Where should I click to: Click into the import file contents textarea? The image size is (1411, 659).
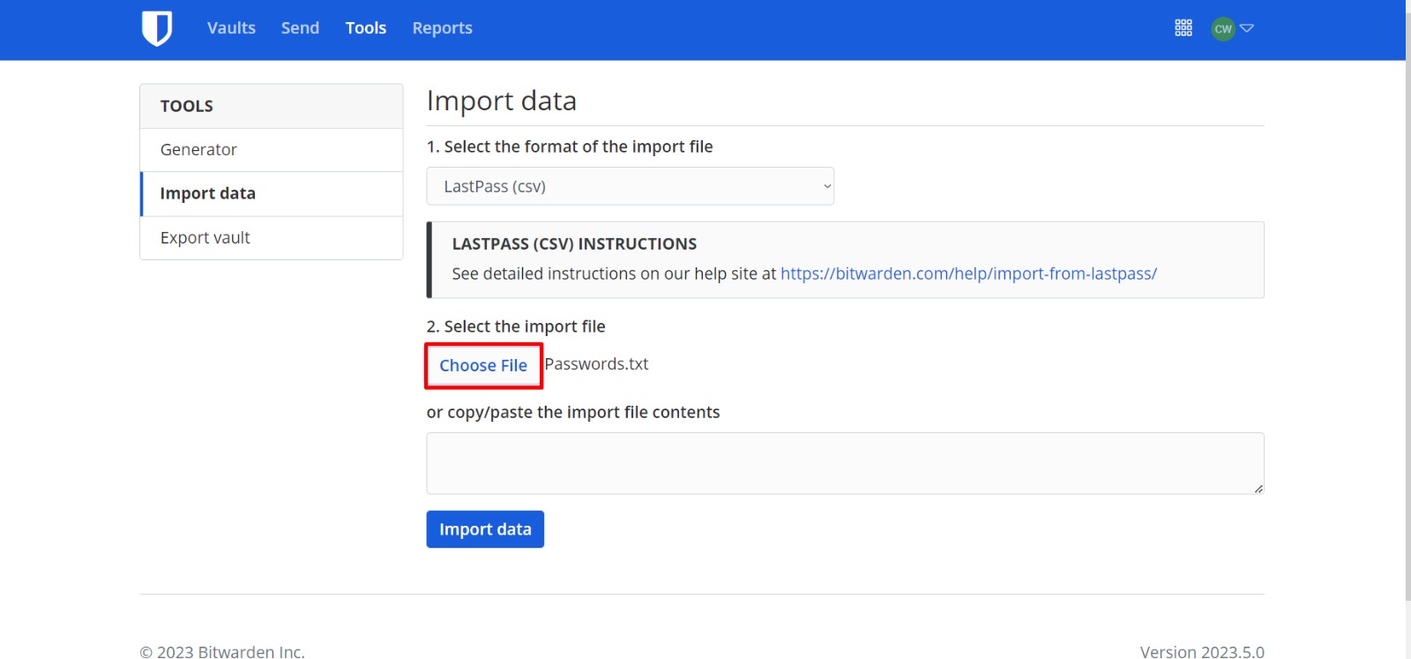[x=844, y=463]
